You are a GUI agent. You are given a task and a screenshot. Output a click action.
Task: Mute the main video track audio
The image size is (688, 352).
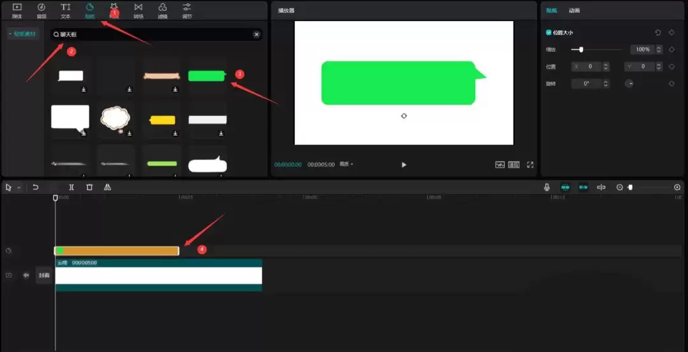point(26,275)
